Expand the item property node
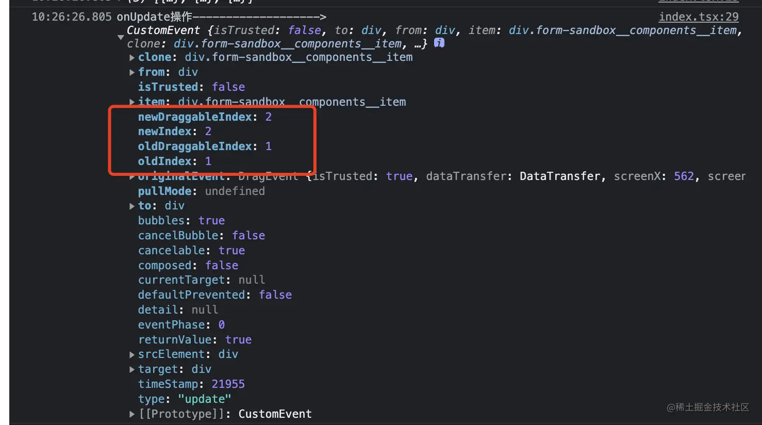 [132, 102]
